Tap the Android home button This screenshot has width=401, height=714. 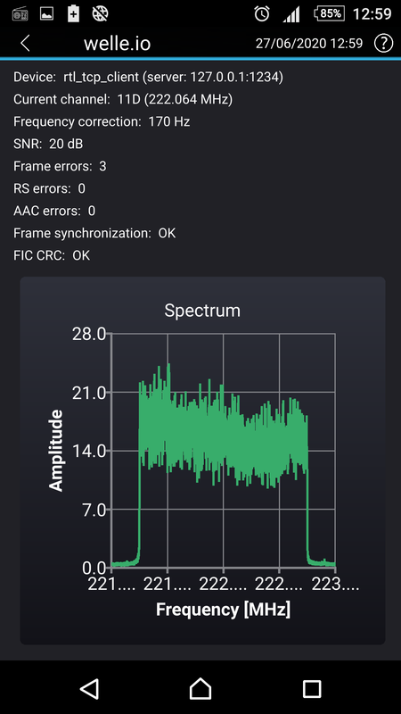click(x=200, y=688)
